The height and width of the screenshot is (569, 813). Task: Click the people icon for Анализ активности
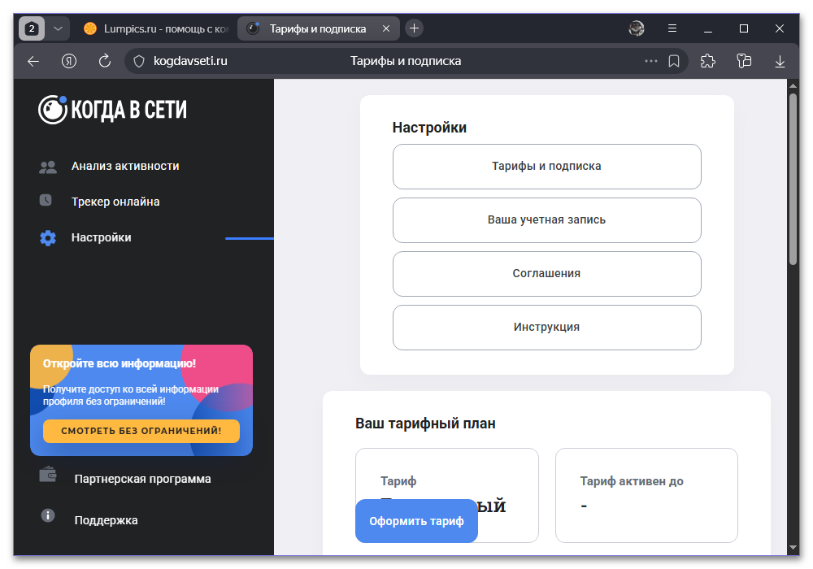pos(48,167)
